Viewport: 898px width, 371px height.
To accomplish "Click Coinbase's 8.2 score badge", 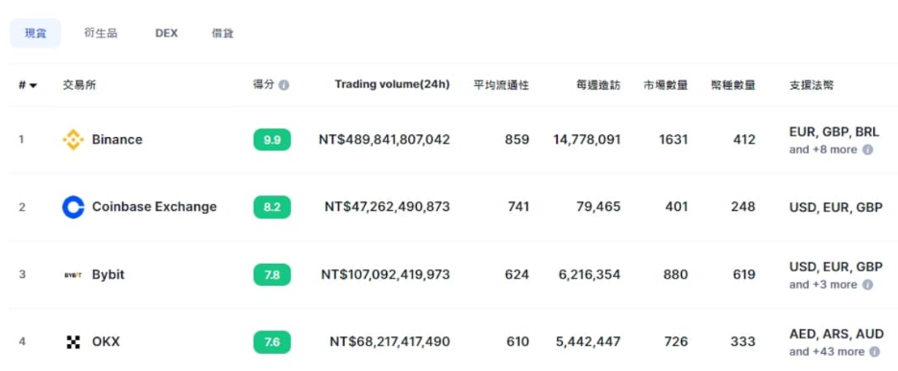I will point(272,207).
